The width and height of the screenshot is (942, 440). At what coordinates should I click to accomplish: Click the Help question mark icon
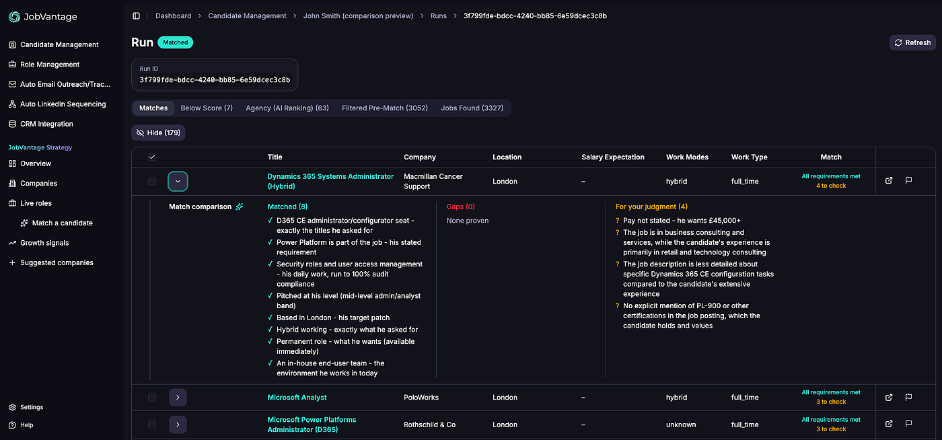click(x=13, y=425)
